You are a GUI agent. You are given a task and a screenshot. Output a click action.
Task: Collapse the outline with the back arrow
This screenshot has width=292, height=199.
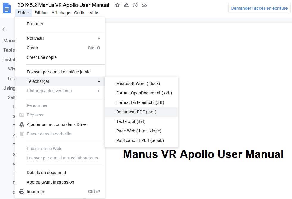4,29
